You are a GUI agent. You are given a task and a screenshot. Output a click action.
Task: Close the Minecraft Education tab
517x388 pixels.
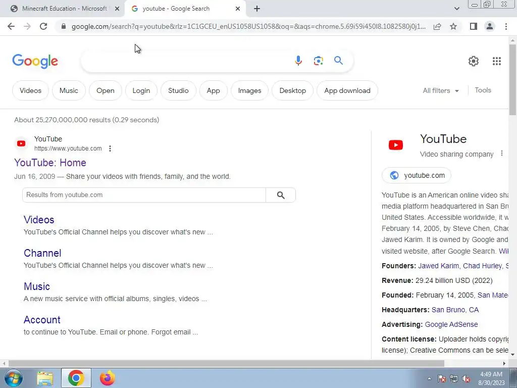117,9
